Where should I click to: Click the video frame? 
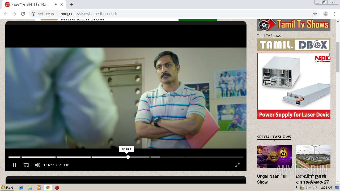coord(126,98)
